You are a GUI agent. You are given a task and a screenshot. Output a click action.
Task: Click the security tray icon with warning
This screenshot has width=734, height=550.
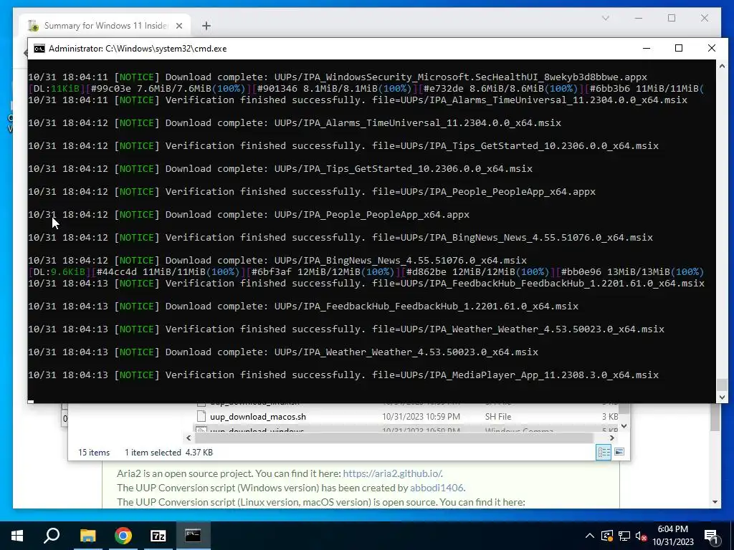(x=607, y=536)
